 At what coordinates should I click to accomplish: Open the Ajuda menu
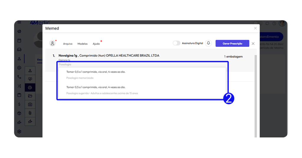(x=96, y=44)
